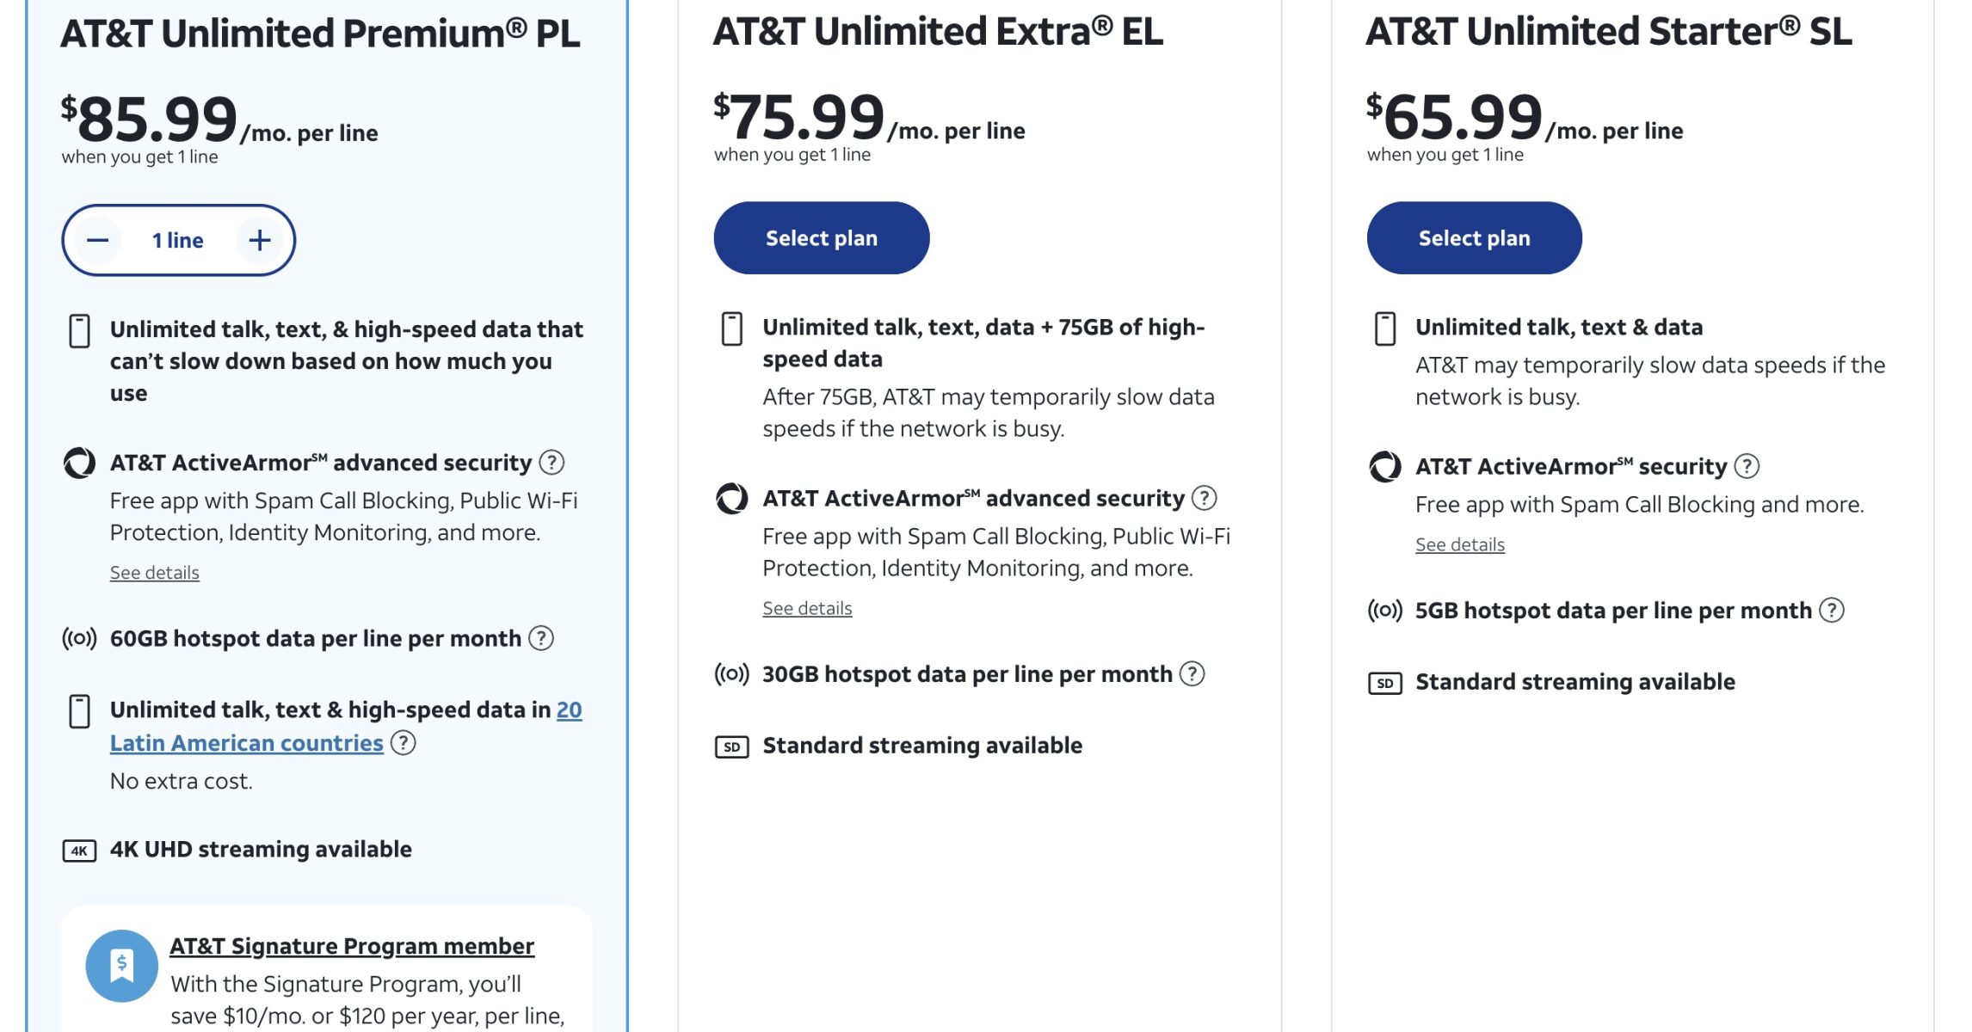
Task: Click the Extra plan hotspot signal icon
Action: [x=731, y=674]
